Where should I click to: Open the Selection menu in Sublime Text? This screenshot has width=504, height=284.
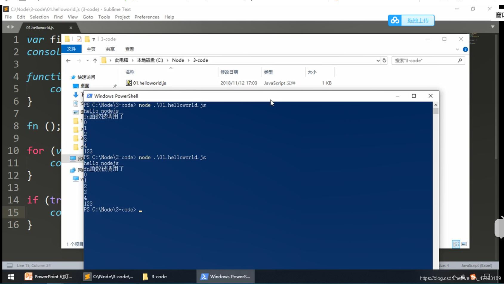pyautogui.click(x=39, y=17)
